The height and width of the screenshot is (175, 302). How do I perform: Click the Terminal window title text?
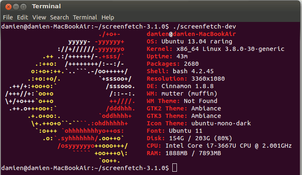point(46,6)
